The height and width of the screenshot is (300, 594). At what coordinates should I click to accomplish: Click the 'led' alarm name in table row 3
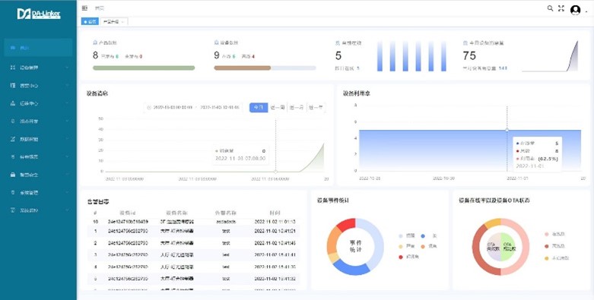coord(226,255)
